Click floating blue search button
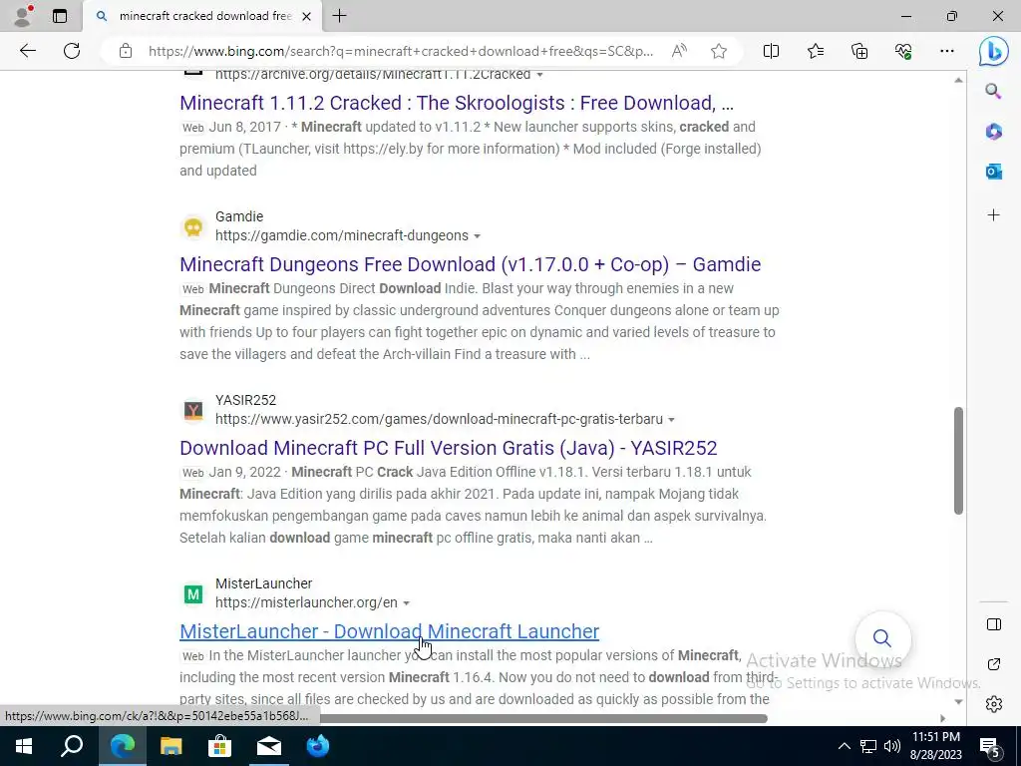This screenshot has height=766, width=1021. click(882, 637)
